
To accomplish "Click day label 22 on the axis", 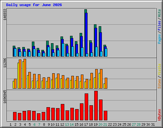I will tap(110, 124).
